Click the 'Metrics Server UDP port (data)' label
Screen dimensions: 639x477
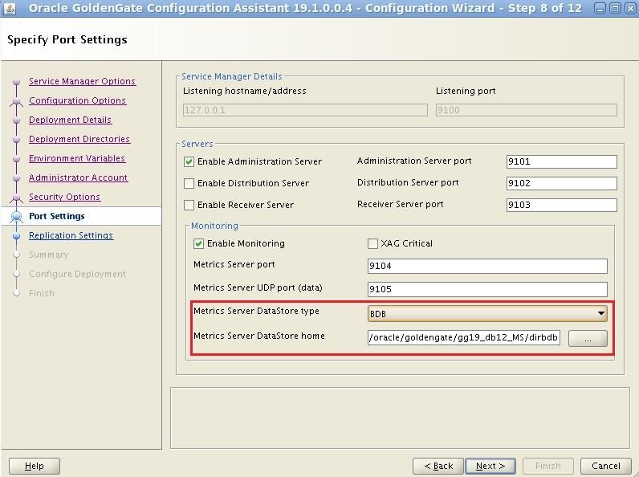258,287
